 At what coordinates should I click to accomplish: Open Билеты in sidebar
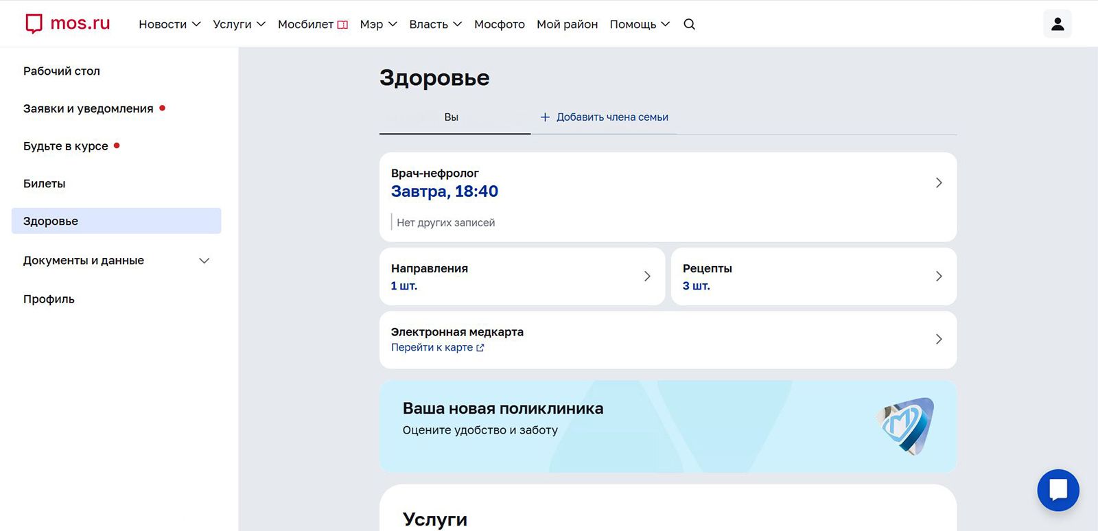point(45,184)
